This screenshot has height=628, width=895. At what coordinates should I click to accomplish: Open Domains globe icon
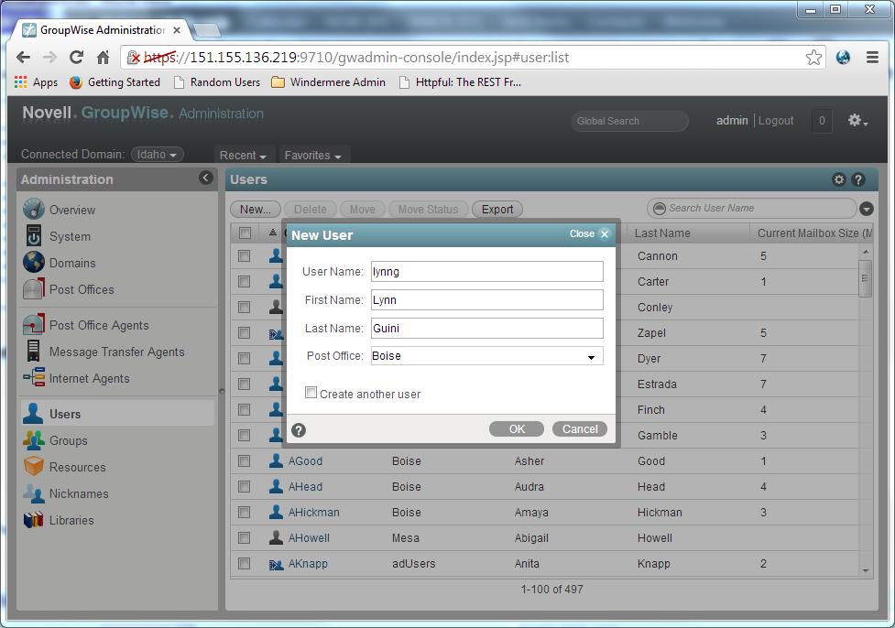[x=34, y=263]
